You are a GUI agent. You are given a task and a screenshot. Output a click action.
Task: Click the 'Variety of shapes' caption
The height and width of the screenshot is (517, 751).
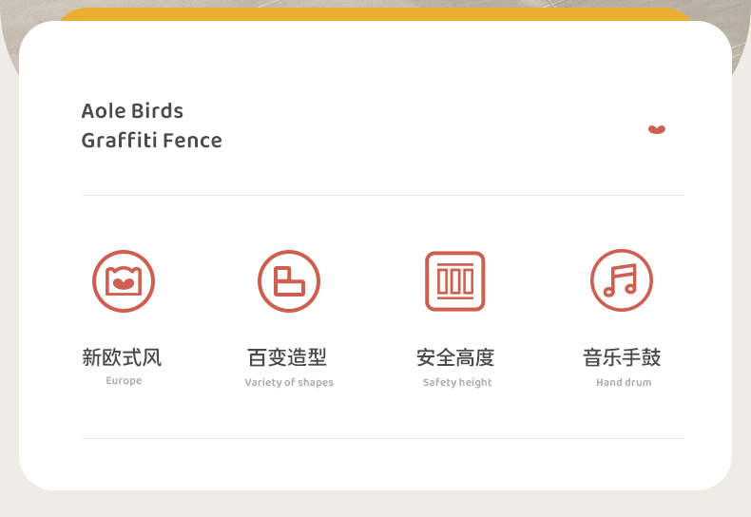pyautogui.click(x=289, y=382)
